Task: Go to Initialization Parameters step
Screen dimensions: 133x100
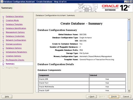Action: [x=16, y=52]
